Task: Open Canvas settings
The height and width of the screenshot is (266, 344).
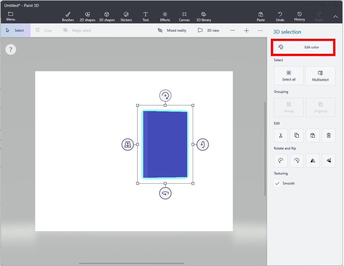Action: tap(184, 16)
